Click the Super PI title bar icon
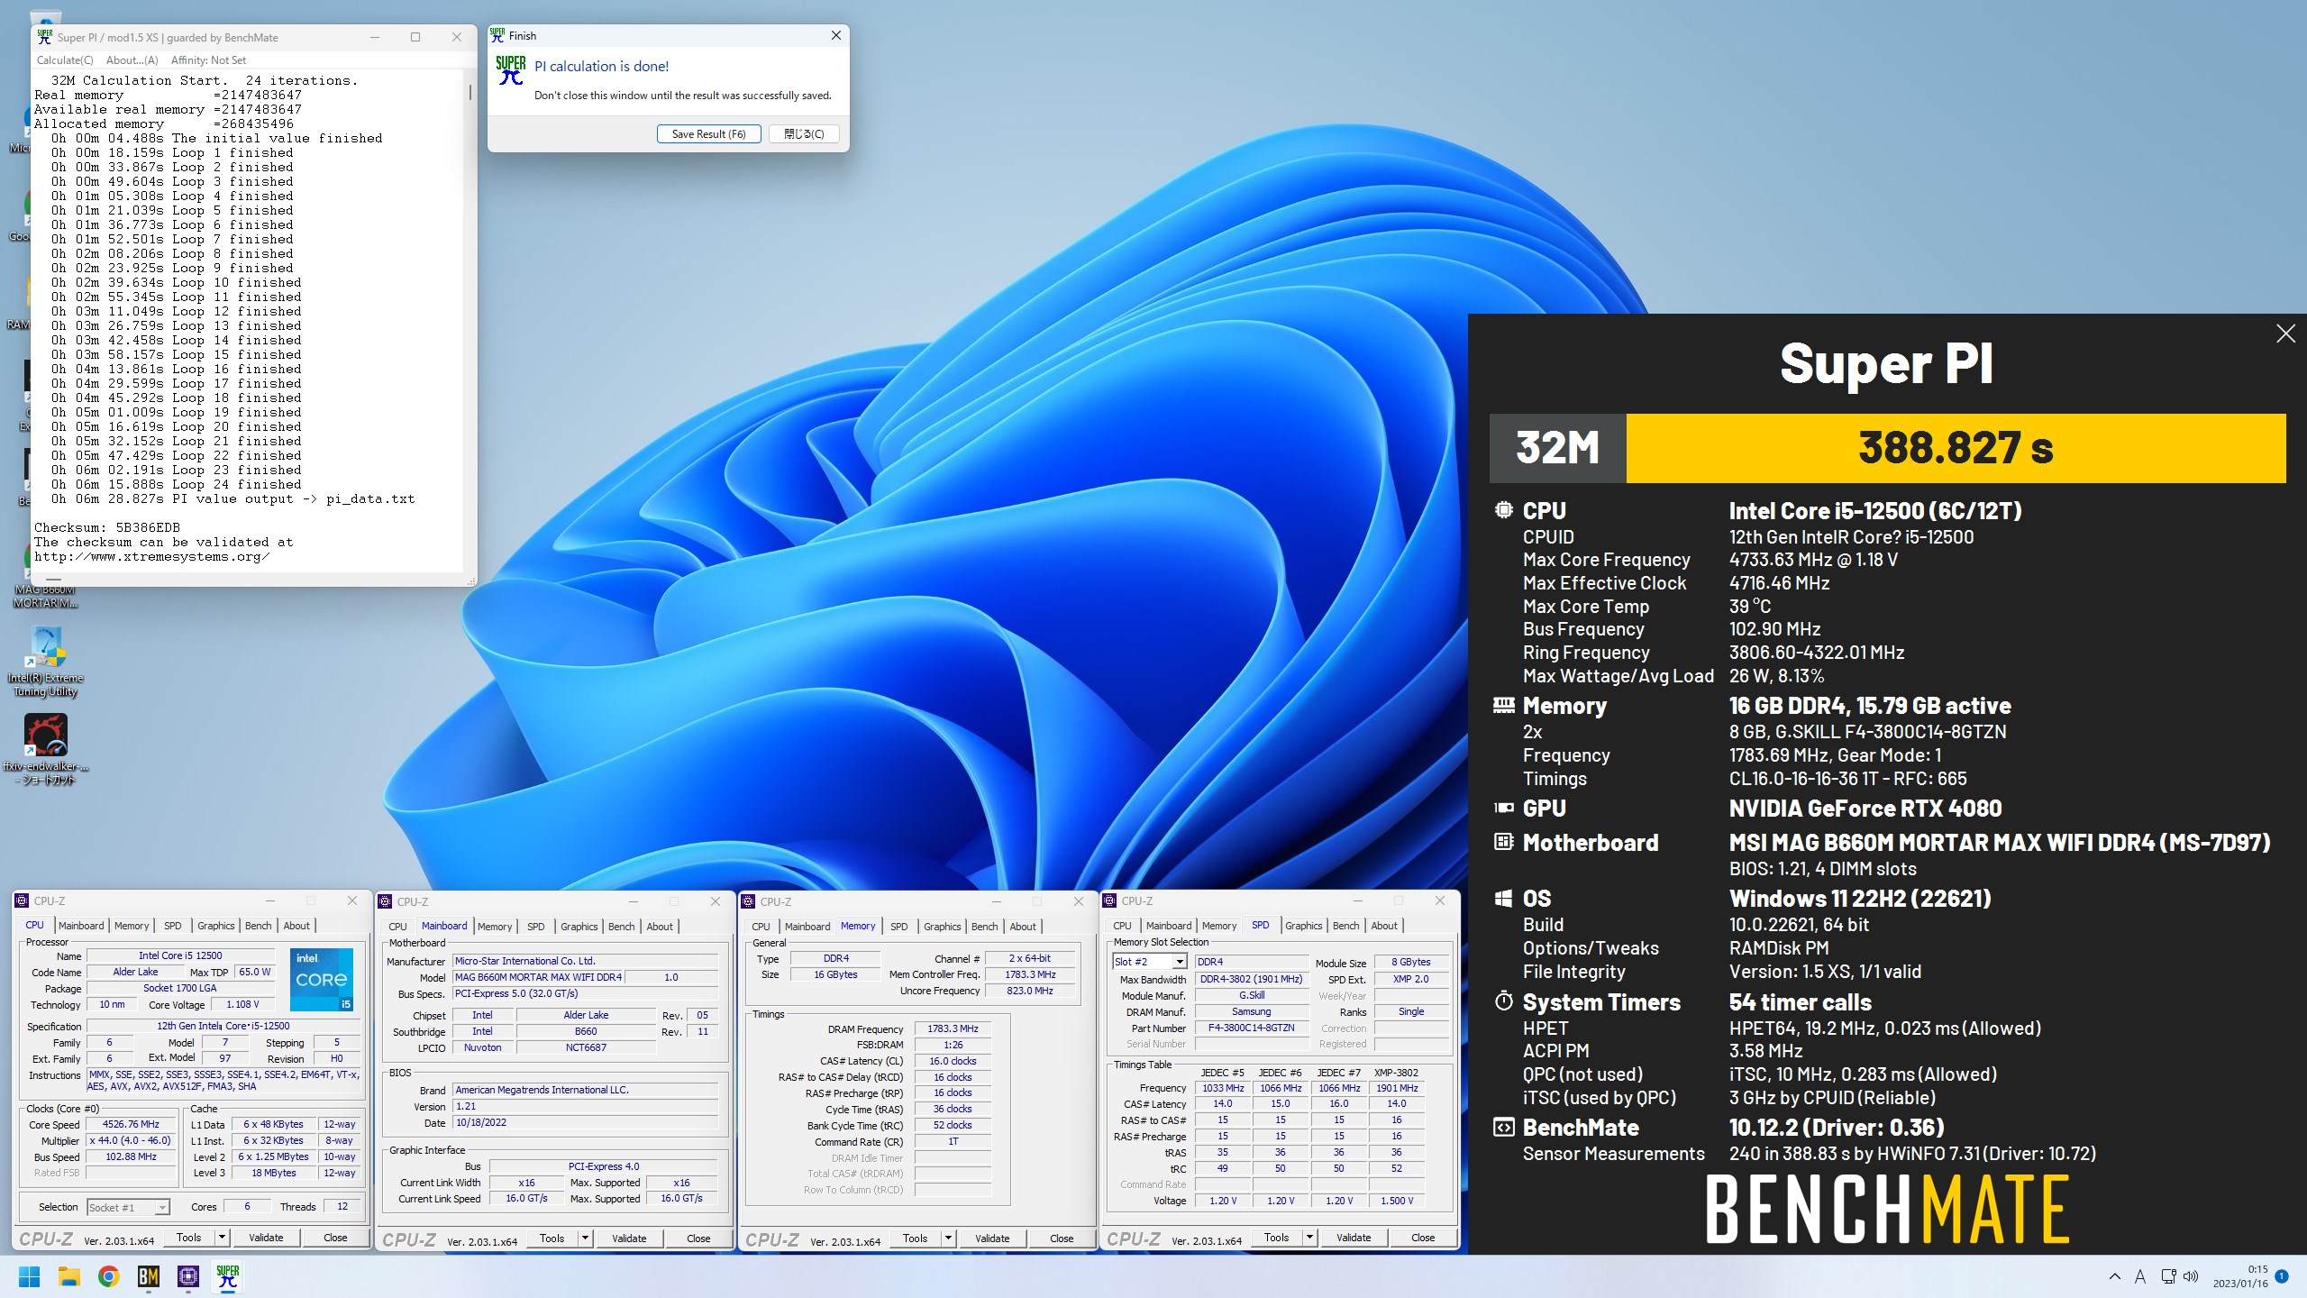 (x=44, y=37)
